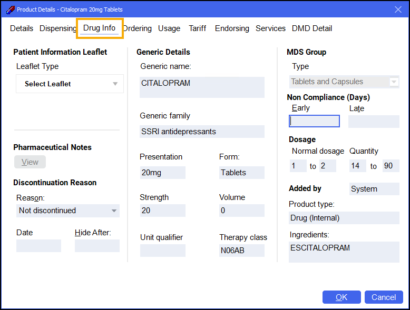Show the DMD Detail tab
The image size is (410, 310).
coord(312,28)
